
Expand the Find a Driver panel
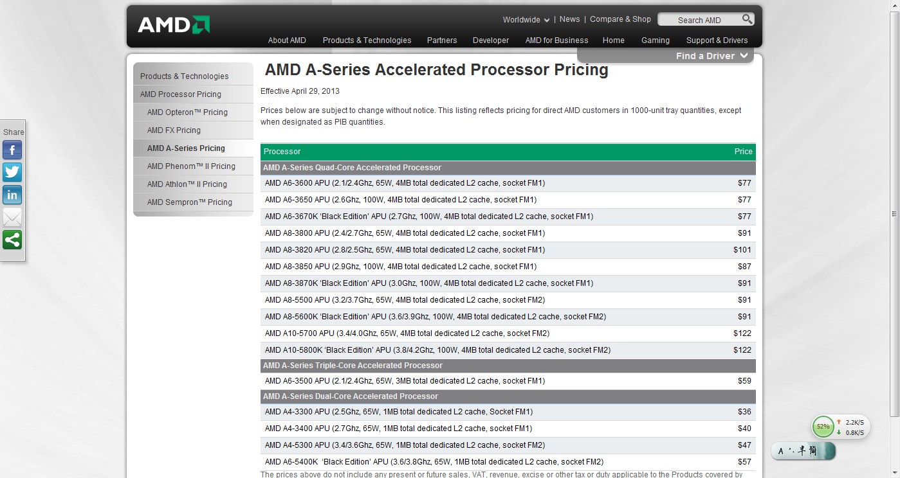coord(712,56)
